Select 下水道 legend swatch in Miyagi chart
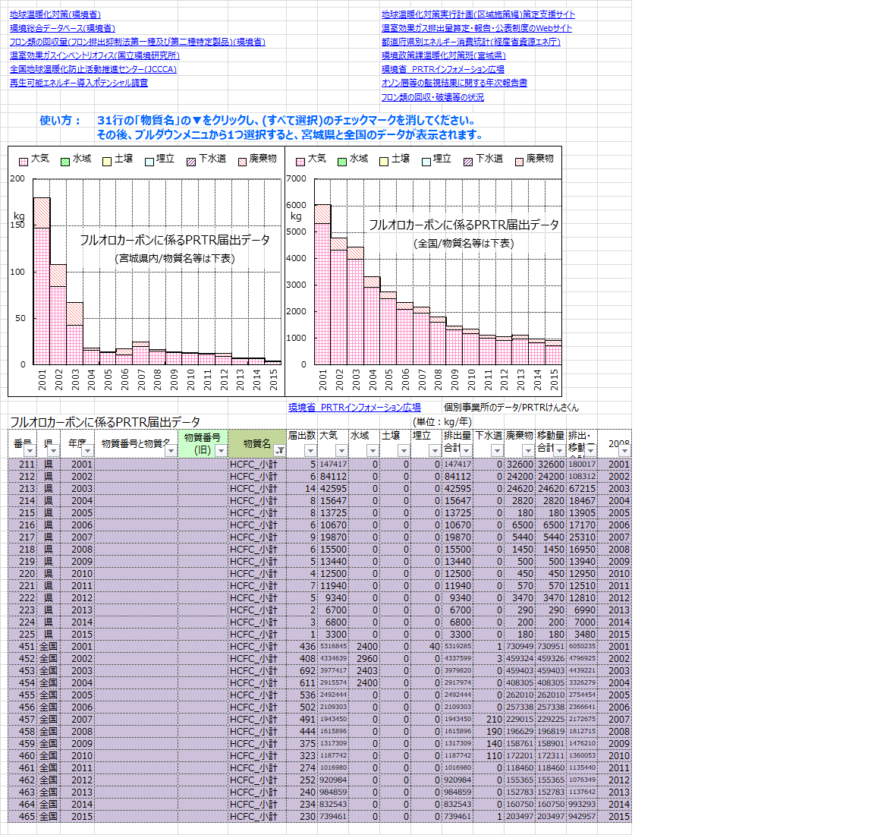The width and height of the screenshot is (874, 835). coord(191,162)
